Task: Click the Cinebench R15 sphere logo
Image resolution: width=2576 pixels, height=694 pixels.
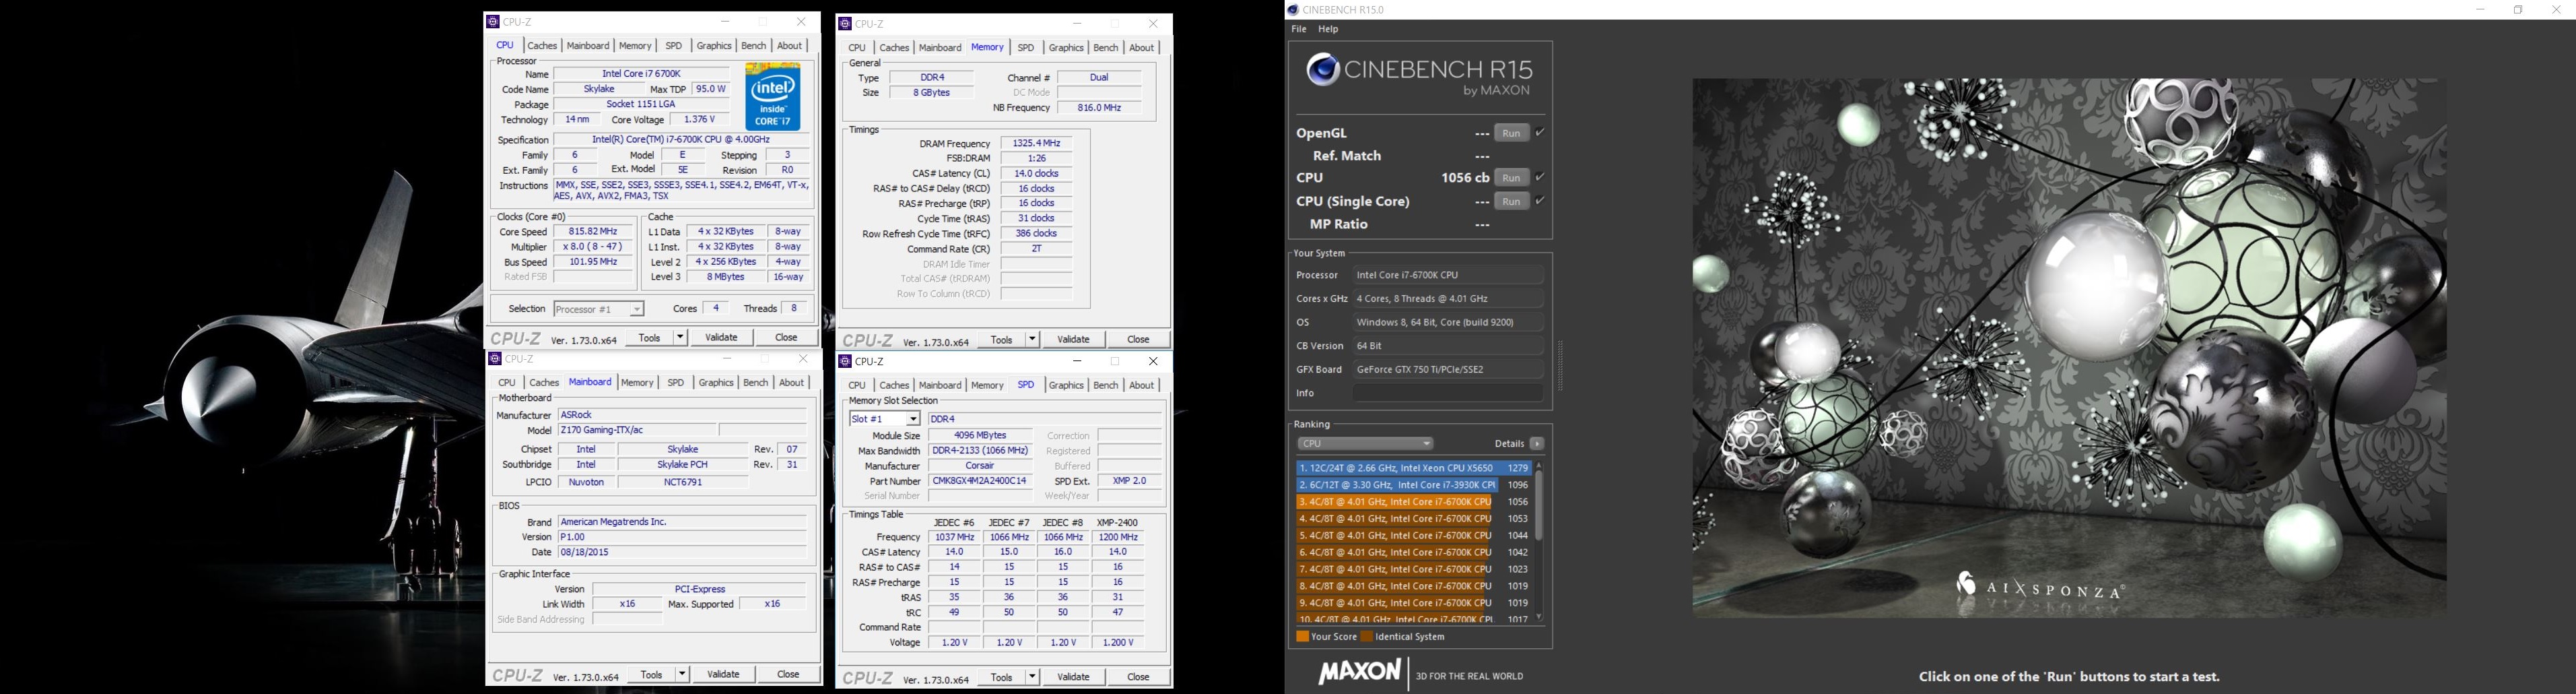Action: 1322,70
